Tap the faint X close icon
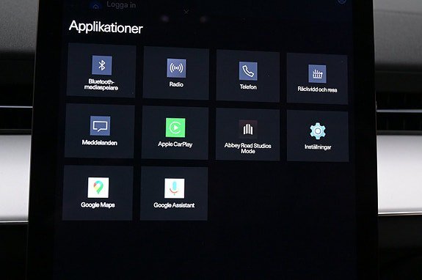Screen dimensions: 422x280 186,12
